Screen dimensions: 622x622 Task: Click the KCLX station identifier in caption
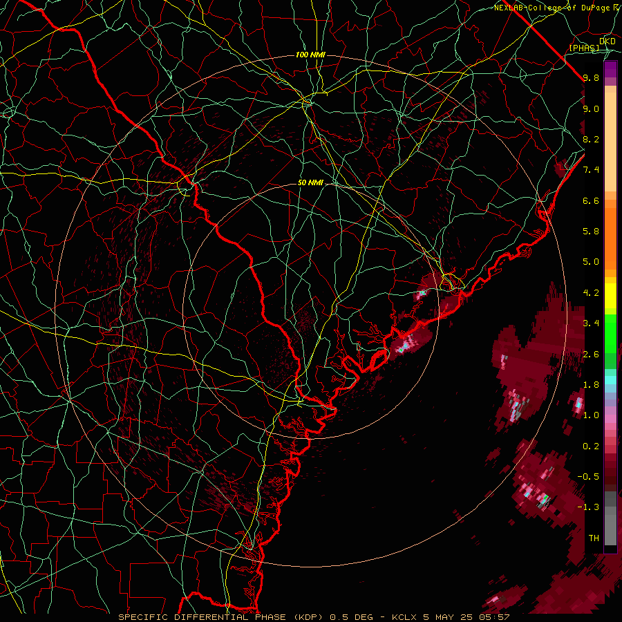point(404,617)
